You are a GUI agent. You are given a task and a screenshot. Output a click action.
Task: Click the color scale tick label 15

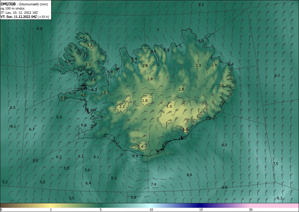201,210
